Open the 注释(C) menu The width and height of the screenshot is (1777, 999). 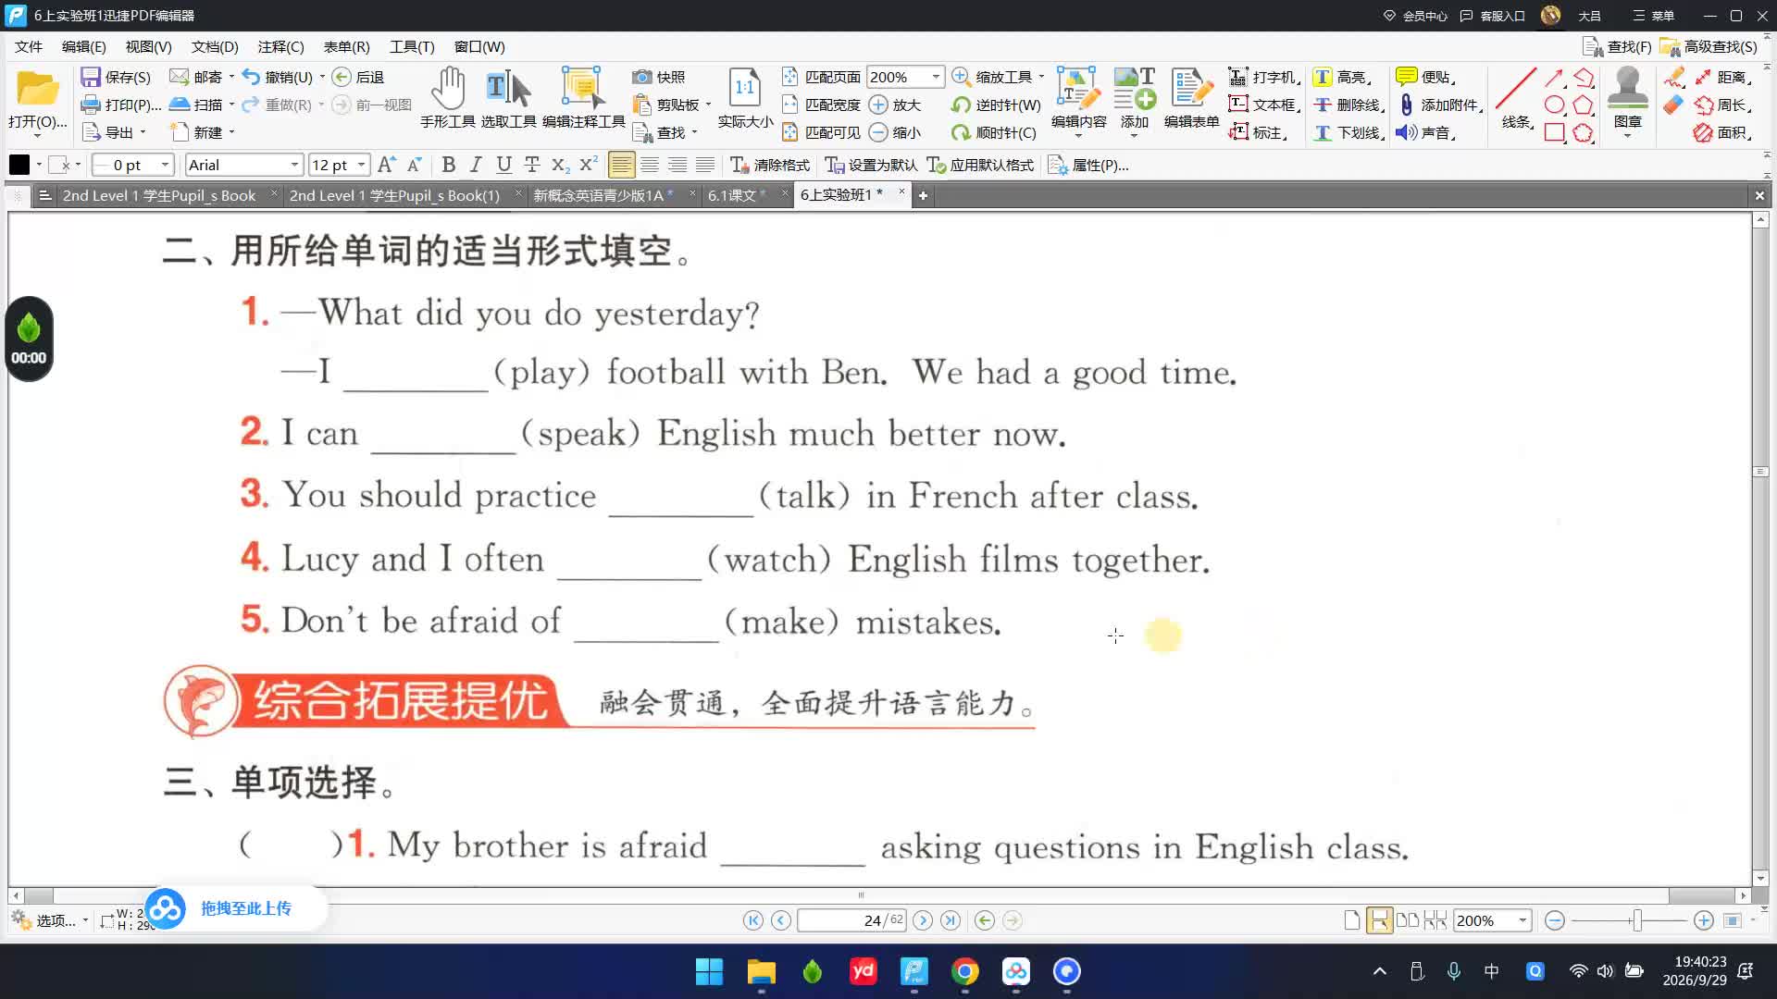point(280,46)
